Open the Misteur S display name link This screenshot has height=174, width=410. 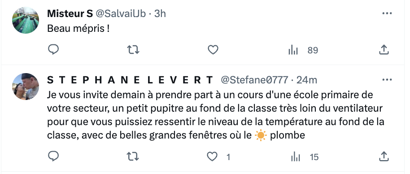pos(70,13)
